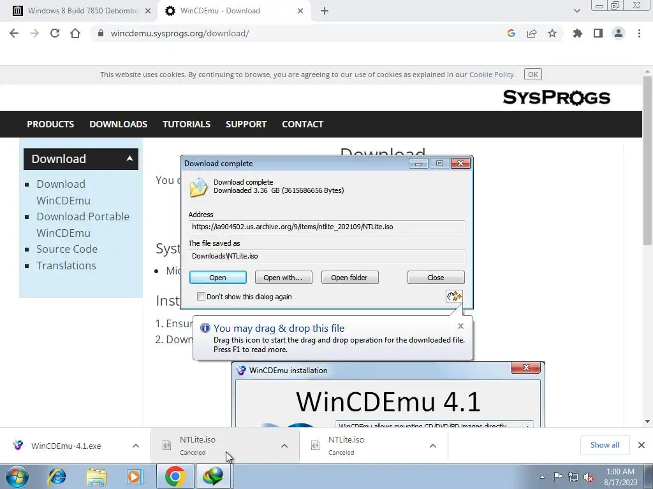The height and width of the screenshot is (489, 653).
Task: Open the Chrome profile avatar
Action: pyautogui.click(x=619, y=33)
